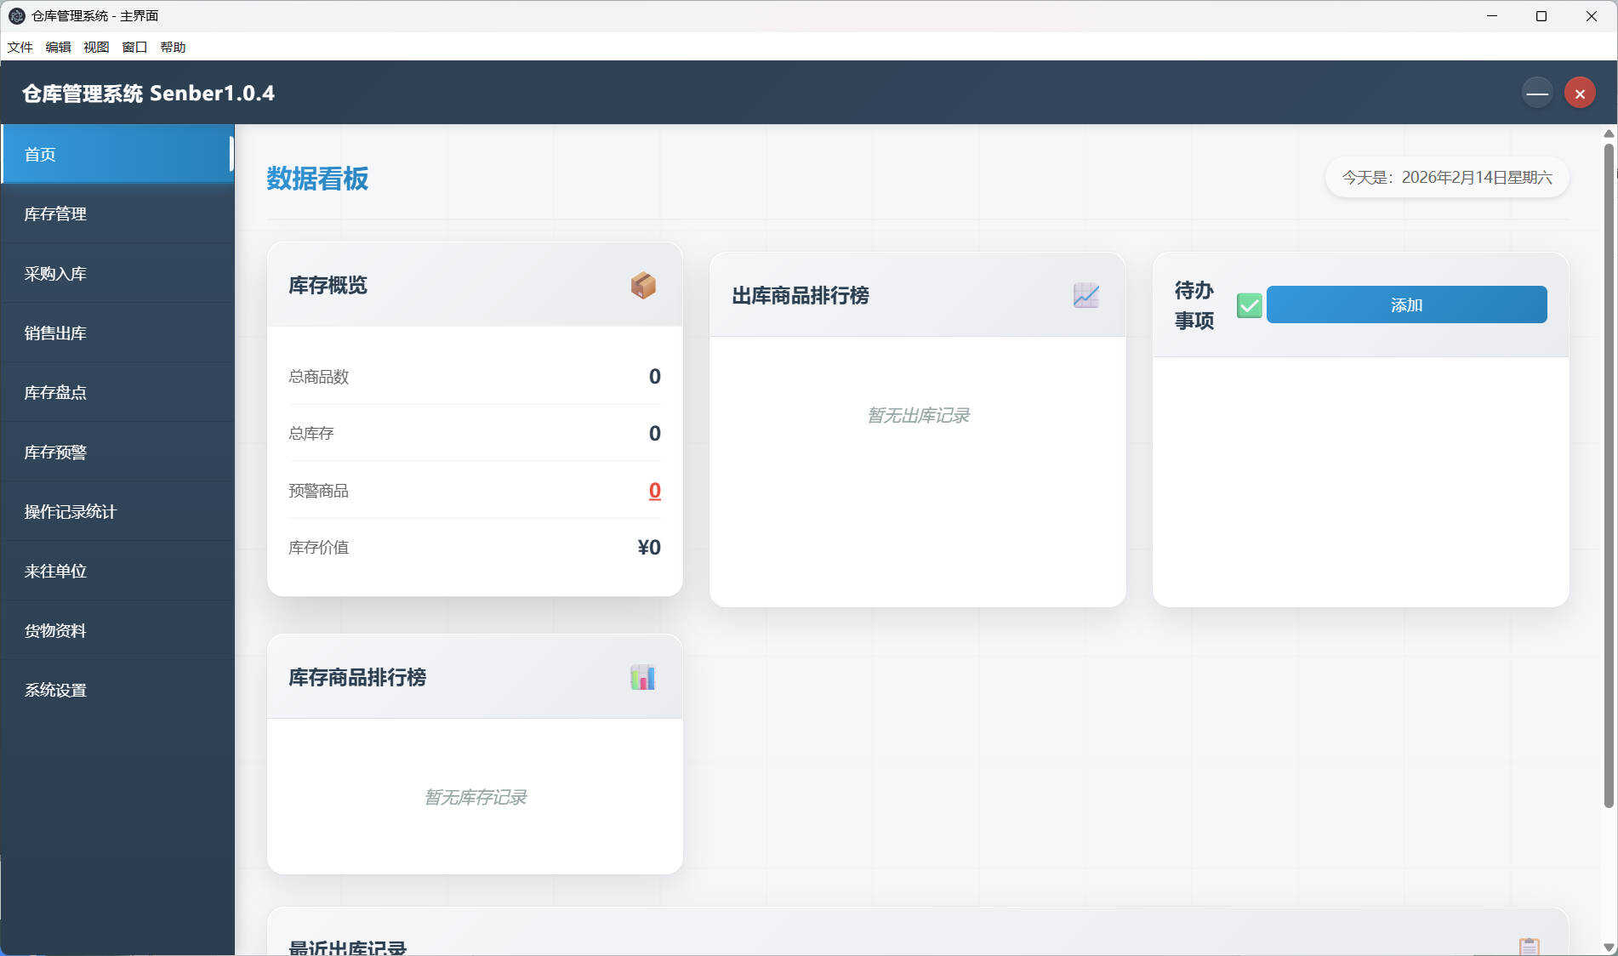Click the app logo in the title bar

tap(15, 15)
